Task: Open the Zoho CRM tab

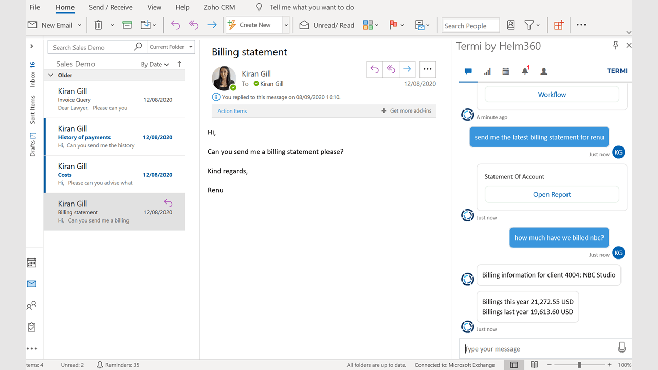Action: tap(220, 7)
